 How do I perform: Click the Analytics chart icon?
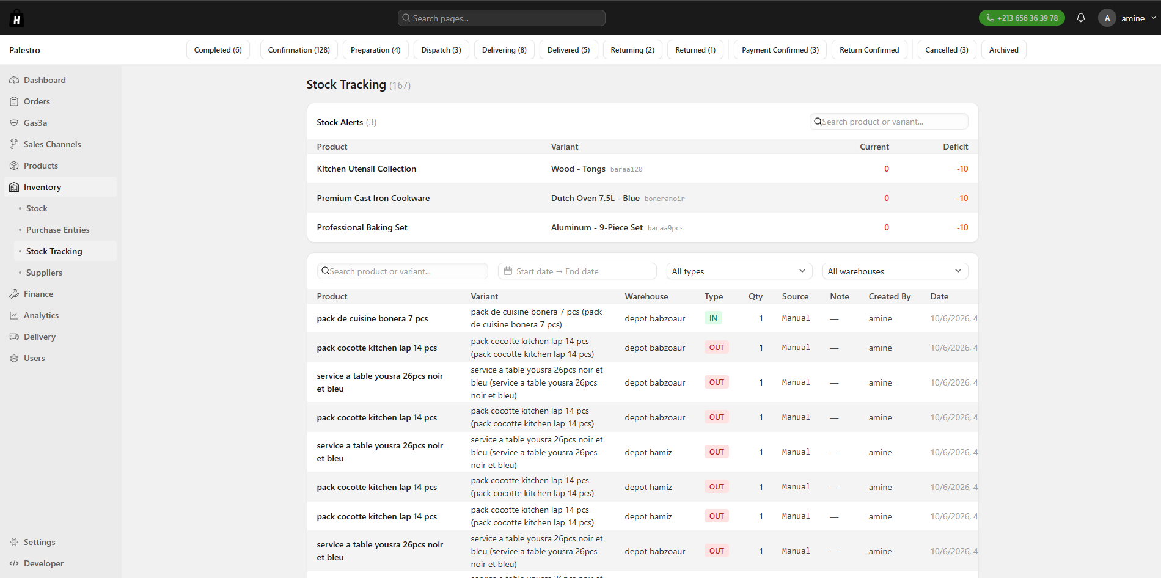14,315
